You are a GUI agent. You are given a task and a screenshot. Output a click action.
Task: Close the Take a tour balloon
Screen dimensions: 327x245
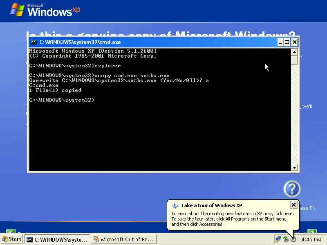click(293, 205)
